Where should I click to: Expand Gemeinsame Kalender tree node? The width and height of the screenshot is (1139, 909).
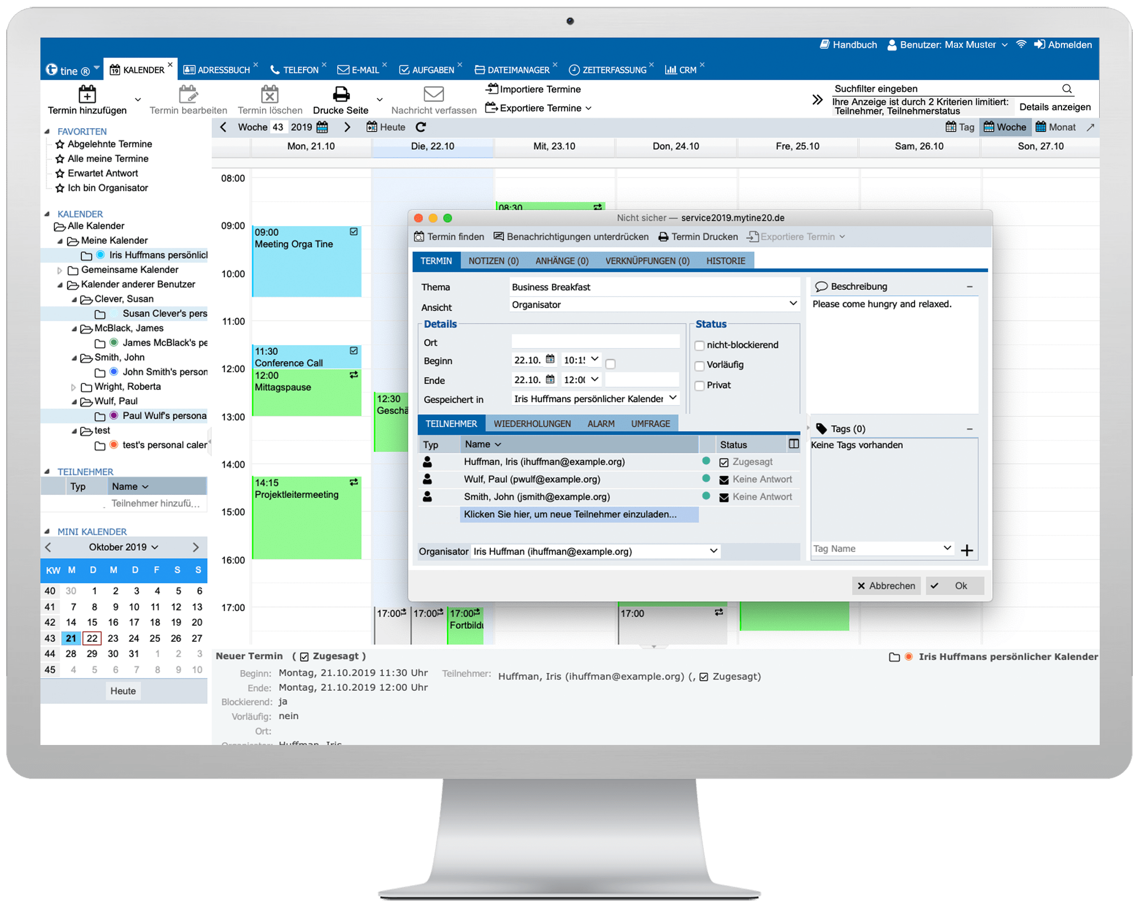click(x=60, y=270)
